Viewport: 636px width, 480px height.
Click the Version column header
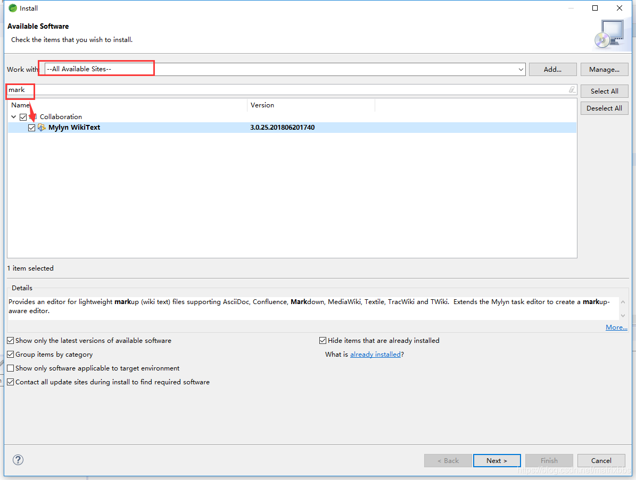coord(311,105)
